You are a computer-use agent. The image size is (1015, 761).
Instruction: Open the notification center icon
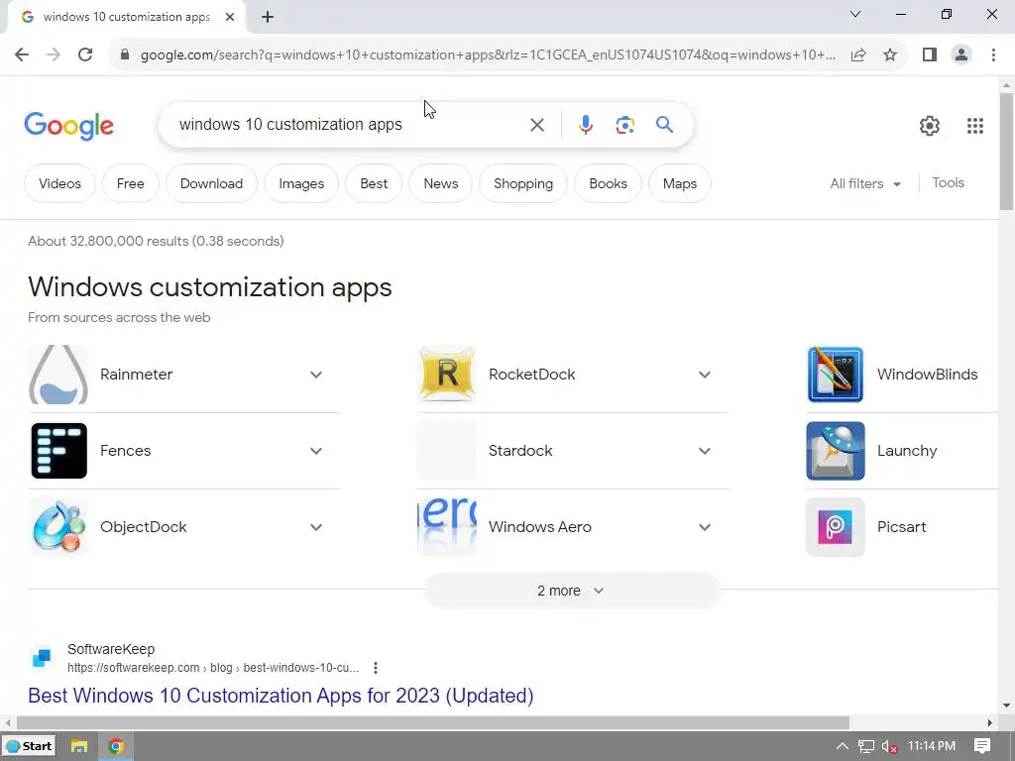point(982,746)
